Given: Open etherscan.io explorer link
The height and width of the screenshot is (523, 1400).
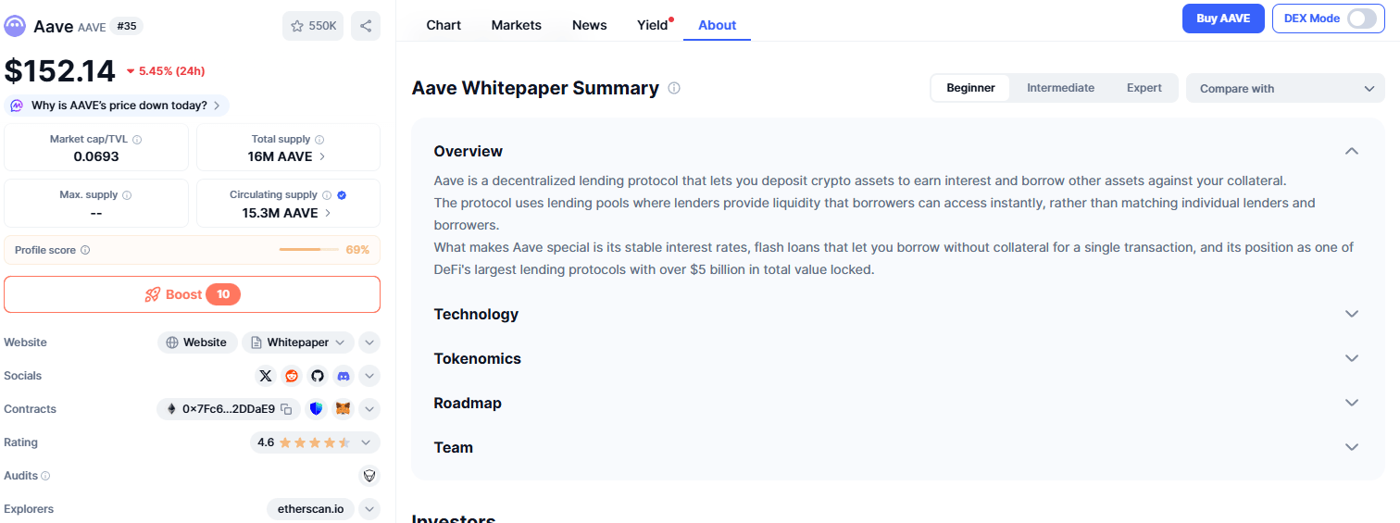Looking at the screenshot, I should [x=310, y=509].
